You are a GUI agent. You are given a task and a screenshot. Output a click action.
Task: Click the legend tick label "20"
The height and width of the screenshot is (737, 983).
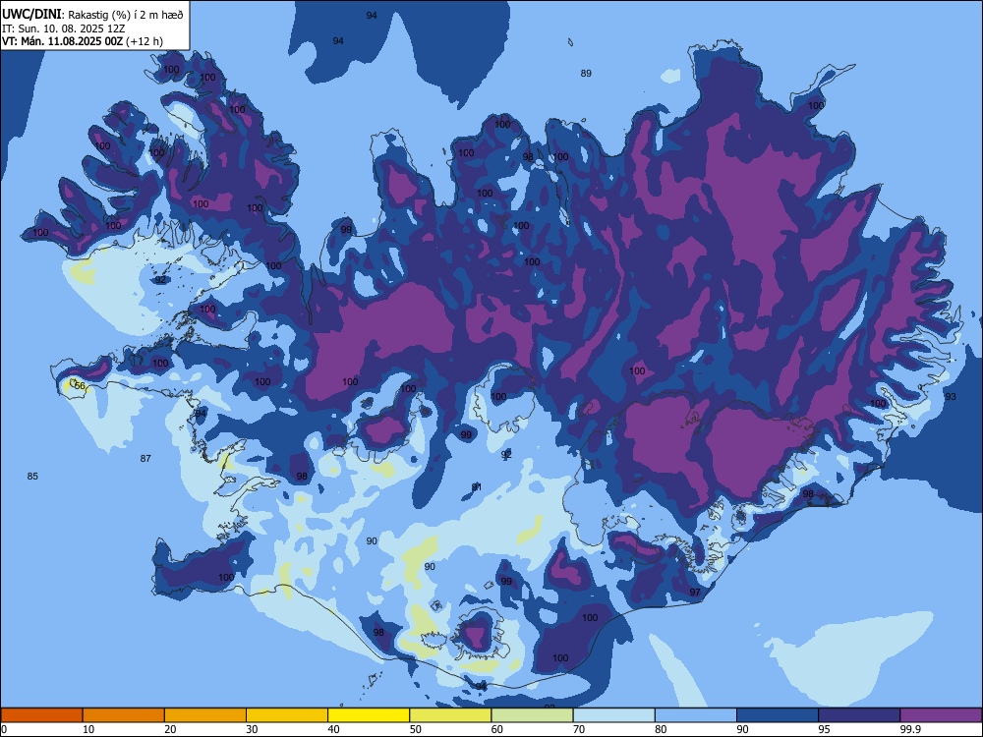(170, 729)
